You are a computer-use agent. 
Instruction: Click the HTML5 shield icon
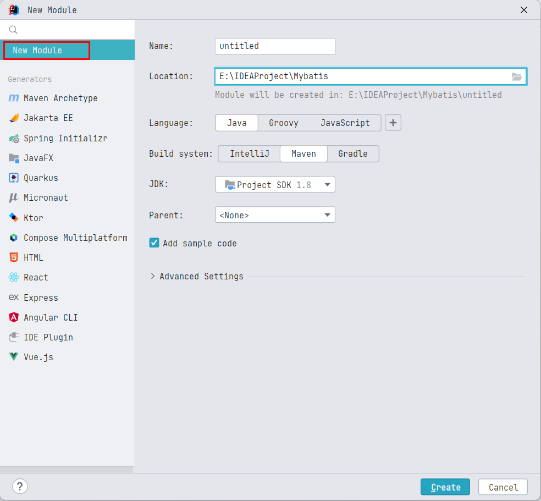[14, 258]
